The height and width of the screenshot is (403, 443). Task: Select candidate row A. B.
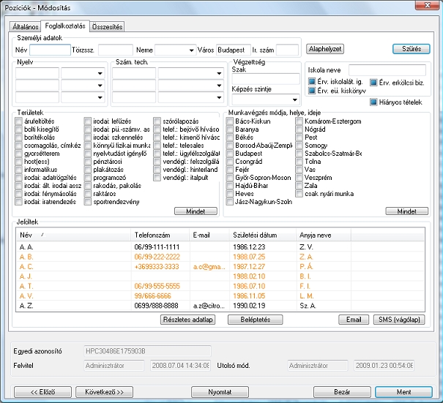point(220,257)
